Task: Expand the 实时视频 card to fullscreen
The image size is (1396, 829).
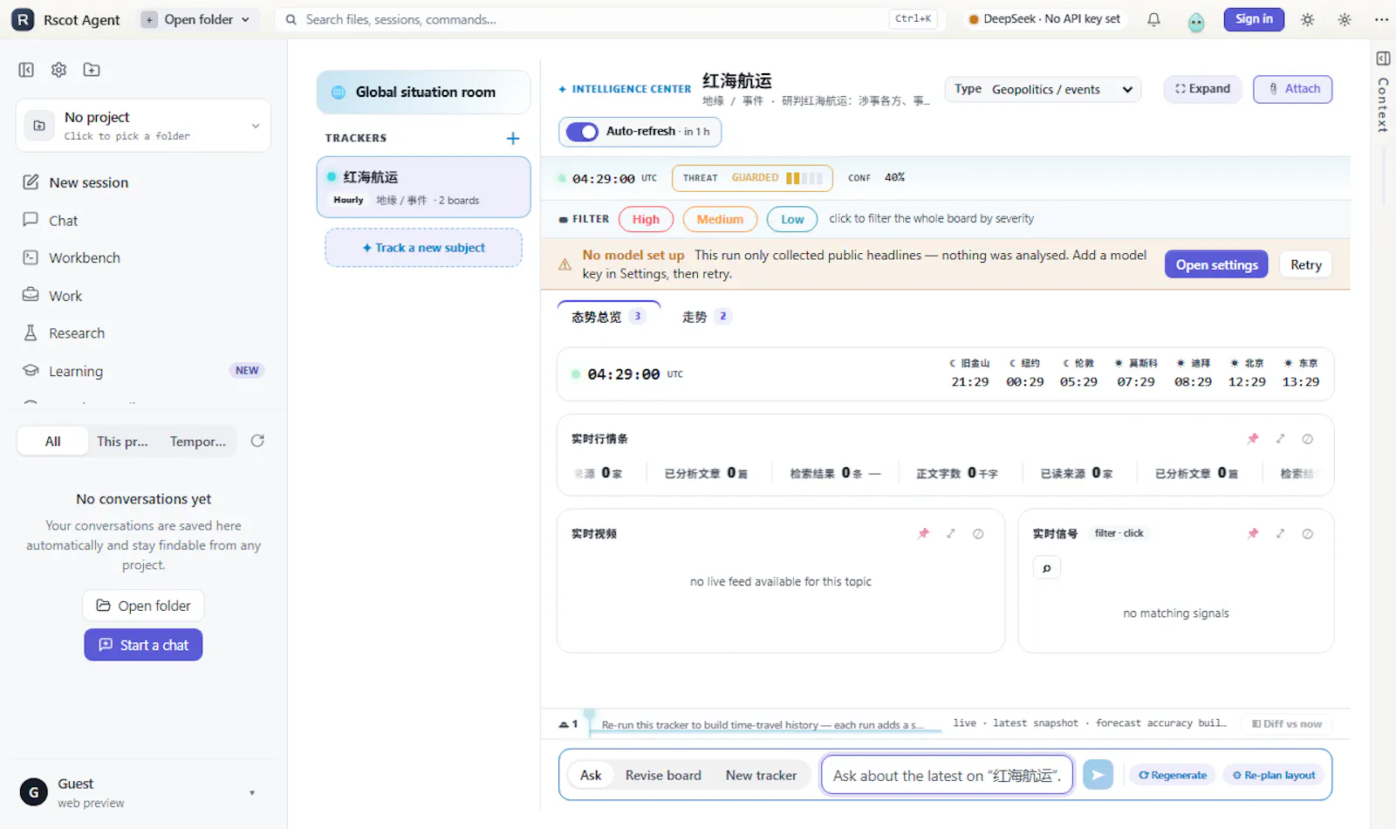Action: [x=951, y=533]
